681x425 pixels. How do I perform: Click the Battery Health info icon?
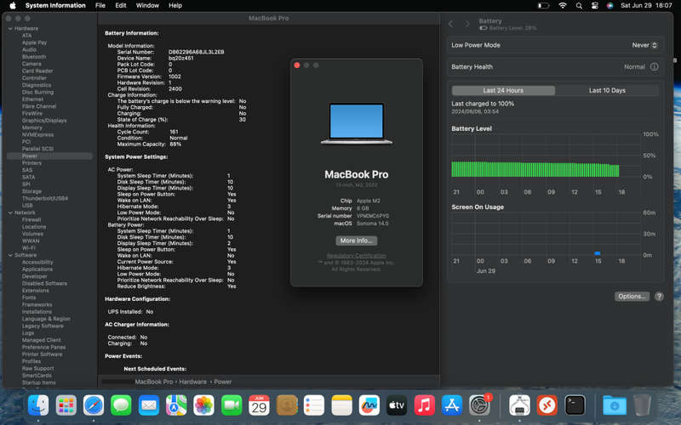[x=654, y=67]
